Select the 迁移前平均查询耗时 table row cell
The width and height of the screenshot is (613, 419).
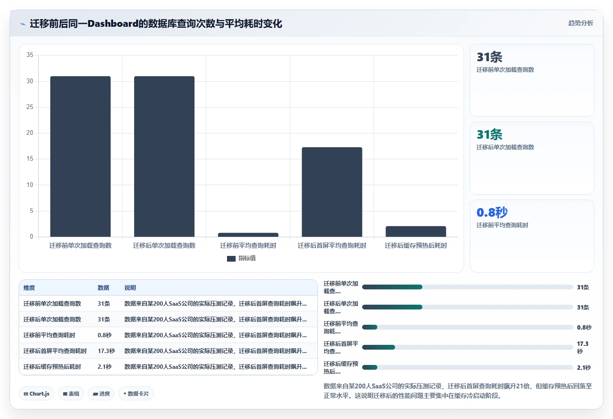point(49,335)
